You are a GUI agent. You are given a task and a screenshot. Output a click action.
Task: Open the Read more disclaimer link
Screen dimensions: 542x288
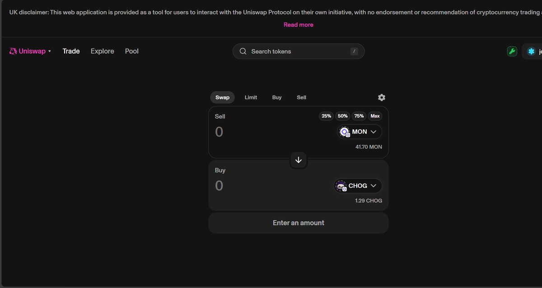pyautogui.click(x=299, y=25)
